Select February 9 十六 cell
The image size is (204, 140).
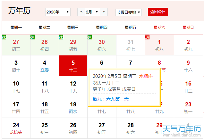coord(188,66)
